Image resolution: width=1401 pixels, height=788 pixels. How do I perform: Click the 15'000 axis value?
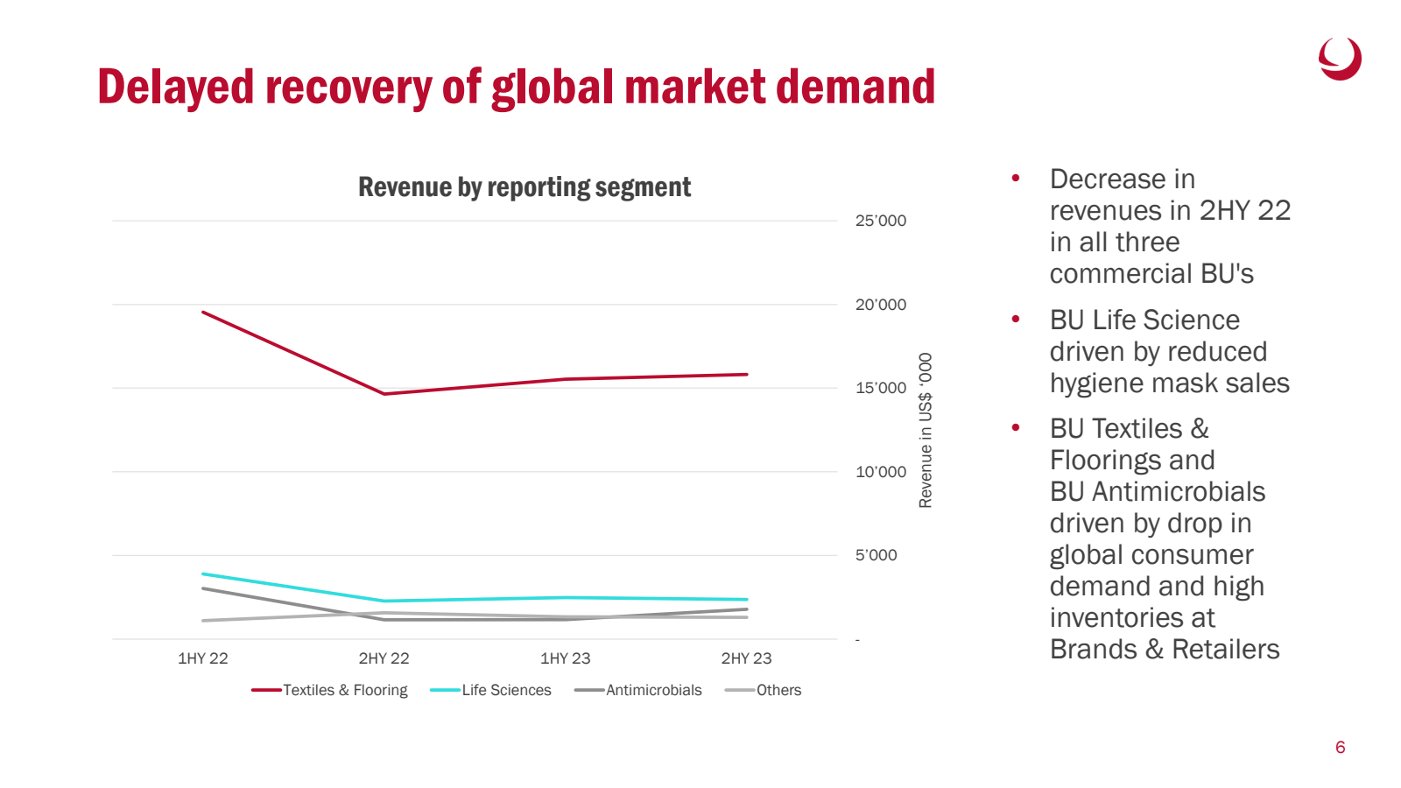tap(881, 388)
